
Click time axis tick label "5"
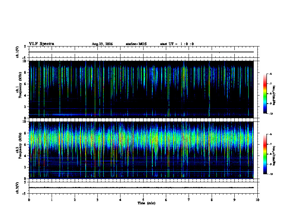143,200
